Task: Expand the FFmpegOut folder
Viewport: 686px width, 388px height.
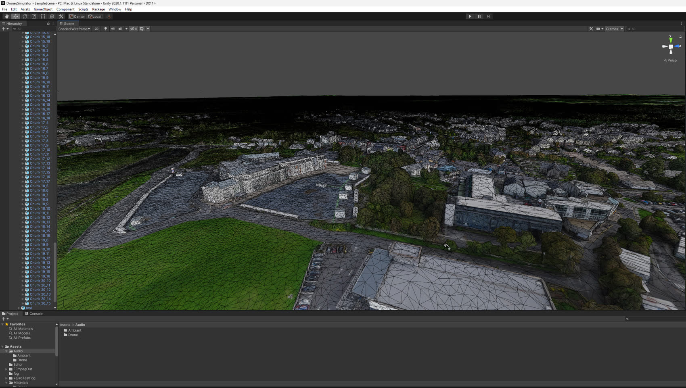Action: [x=6, y=369]
